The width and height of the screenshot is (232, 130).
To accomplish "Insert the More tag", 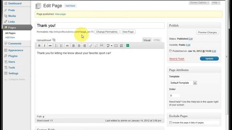I will tap(101, 45).
